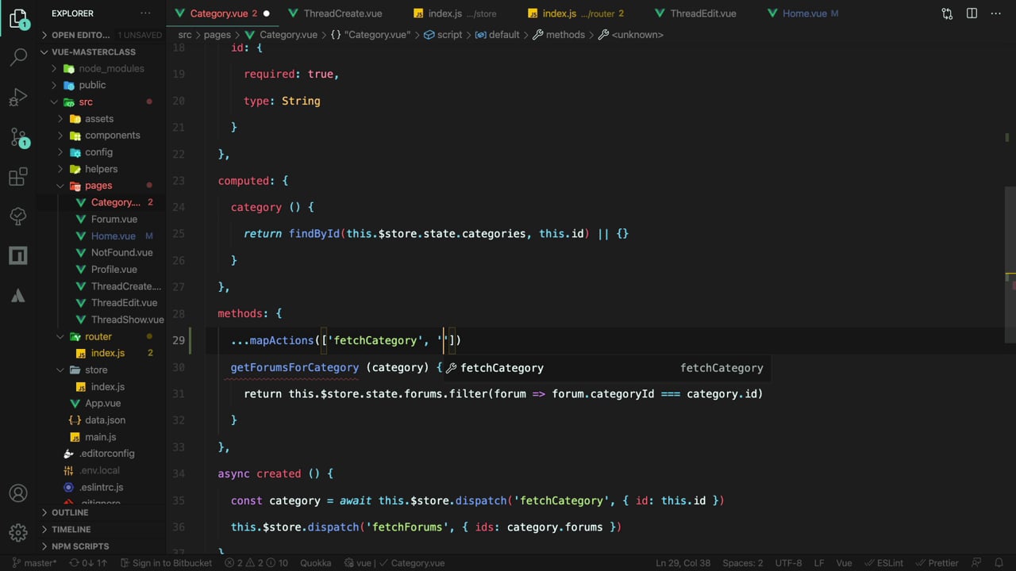Open the tree-shaped testing icon in activity bar
The height and width of the screenshot is (571, 1016).
pos(17,216)
